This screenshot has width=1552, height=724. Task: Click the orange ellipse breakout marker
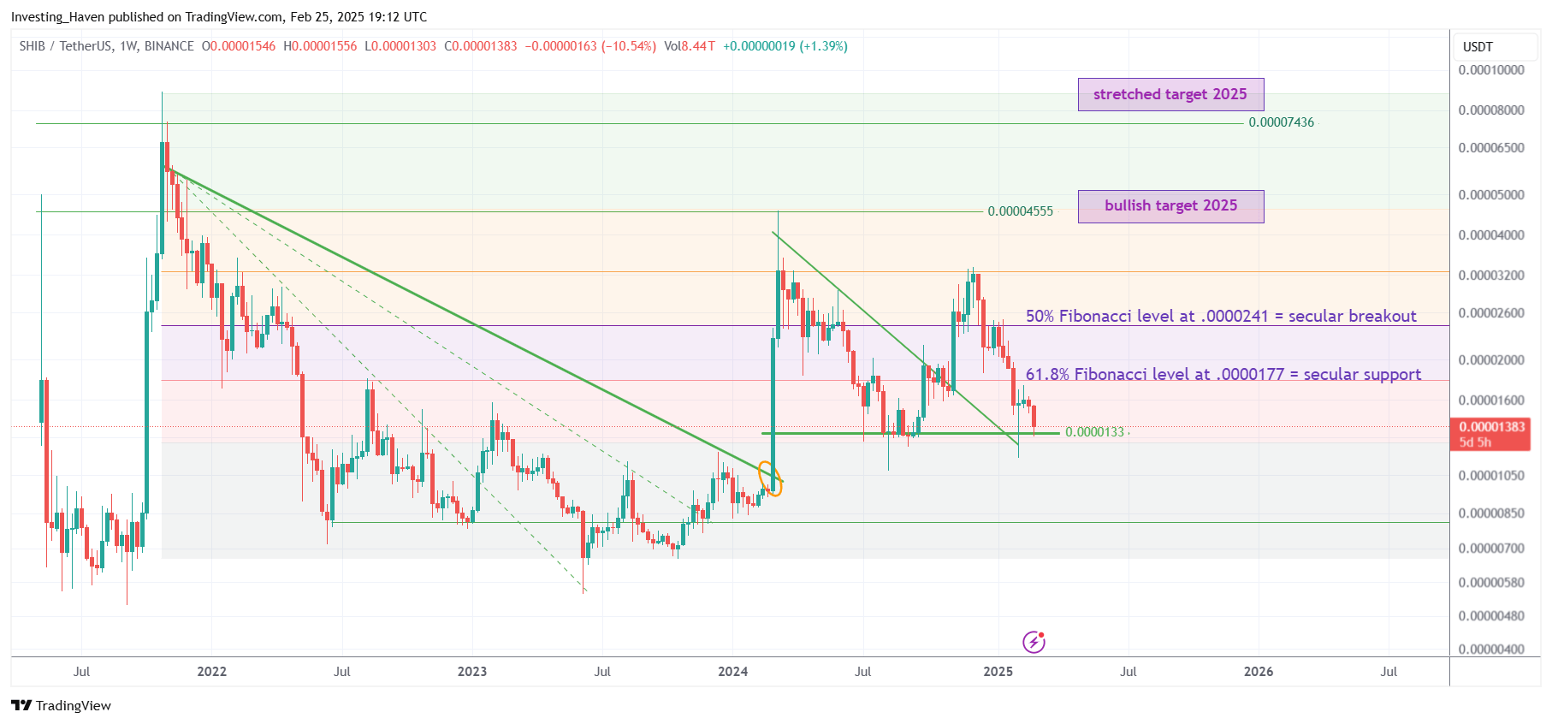[x=770, y=478]
